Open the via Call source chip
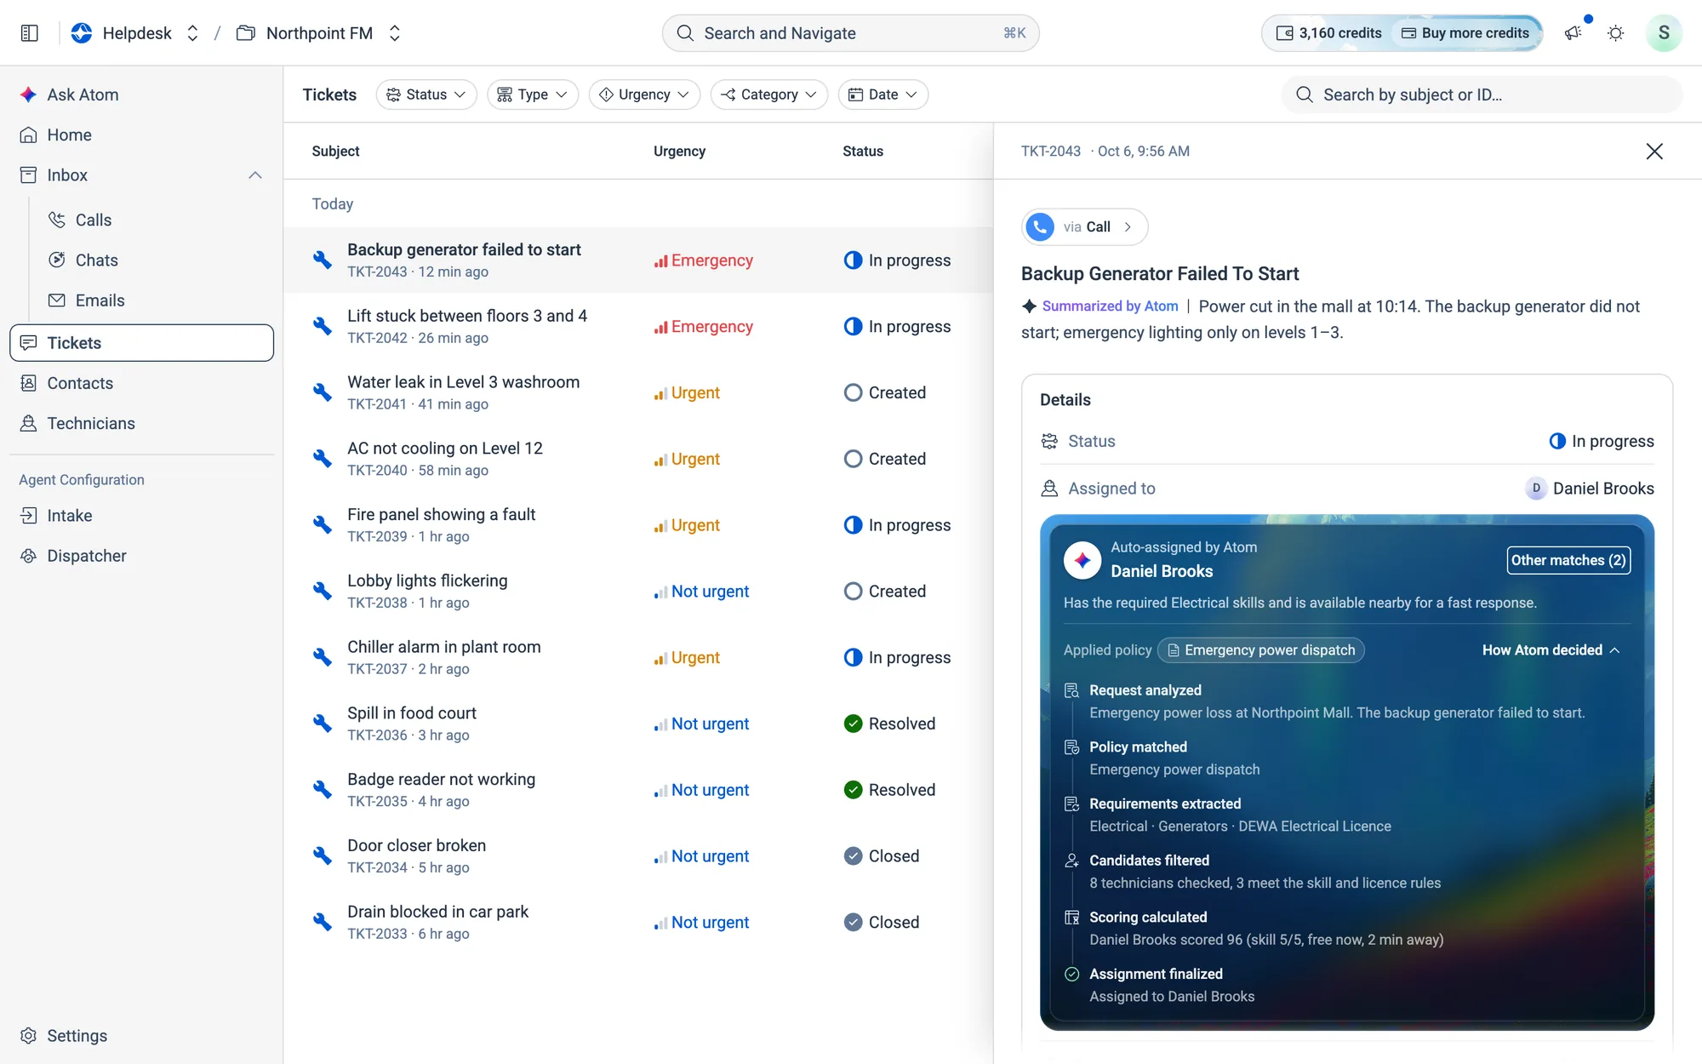The width and height of the screenshot is (1702, 1064). click(x=1084, y=226)
